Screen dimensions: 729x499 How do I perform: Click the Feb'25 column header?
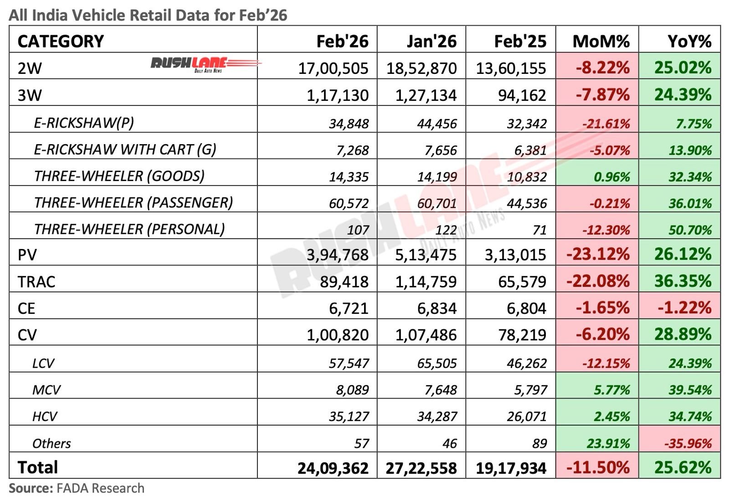(519, 41)
